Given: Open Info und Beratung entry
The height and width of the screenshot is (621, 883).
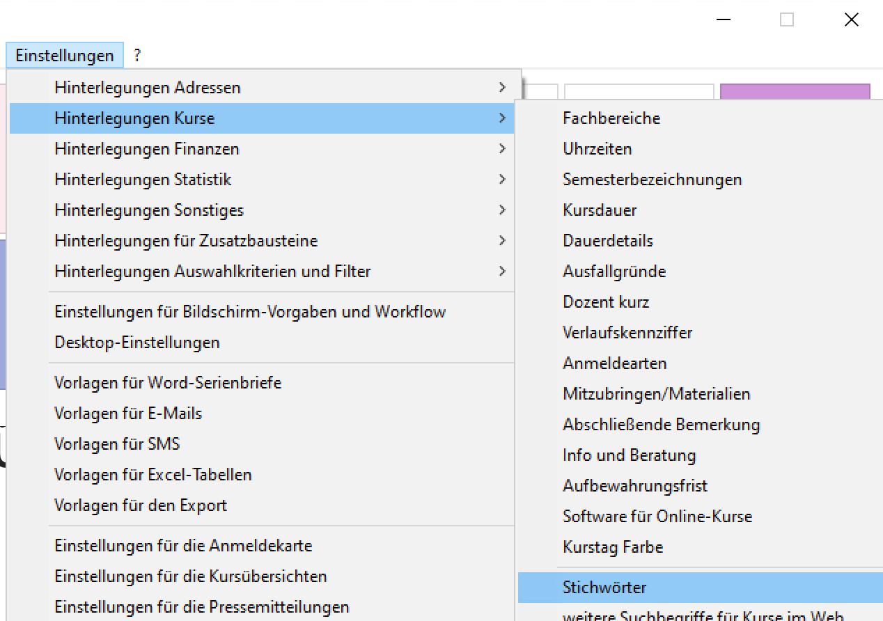Looking at the screenshot, I should click(x=701, y=455).
